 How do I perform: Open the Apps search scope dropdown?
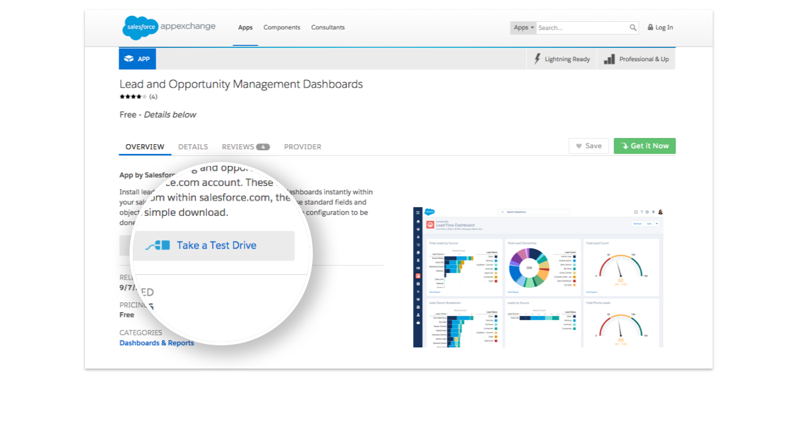[x=523, y=28]
